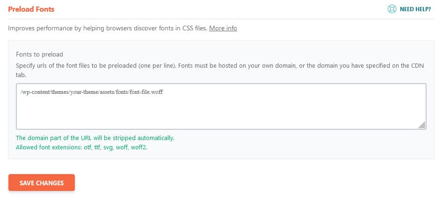Image resolution: width=443 pixels, height=197 pixels.
Task: Click the Allowed font extensions hint
Action: tap(82, 147)
